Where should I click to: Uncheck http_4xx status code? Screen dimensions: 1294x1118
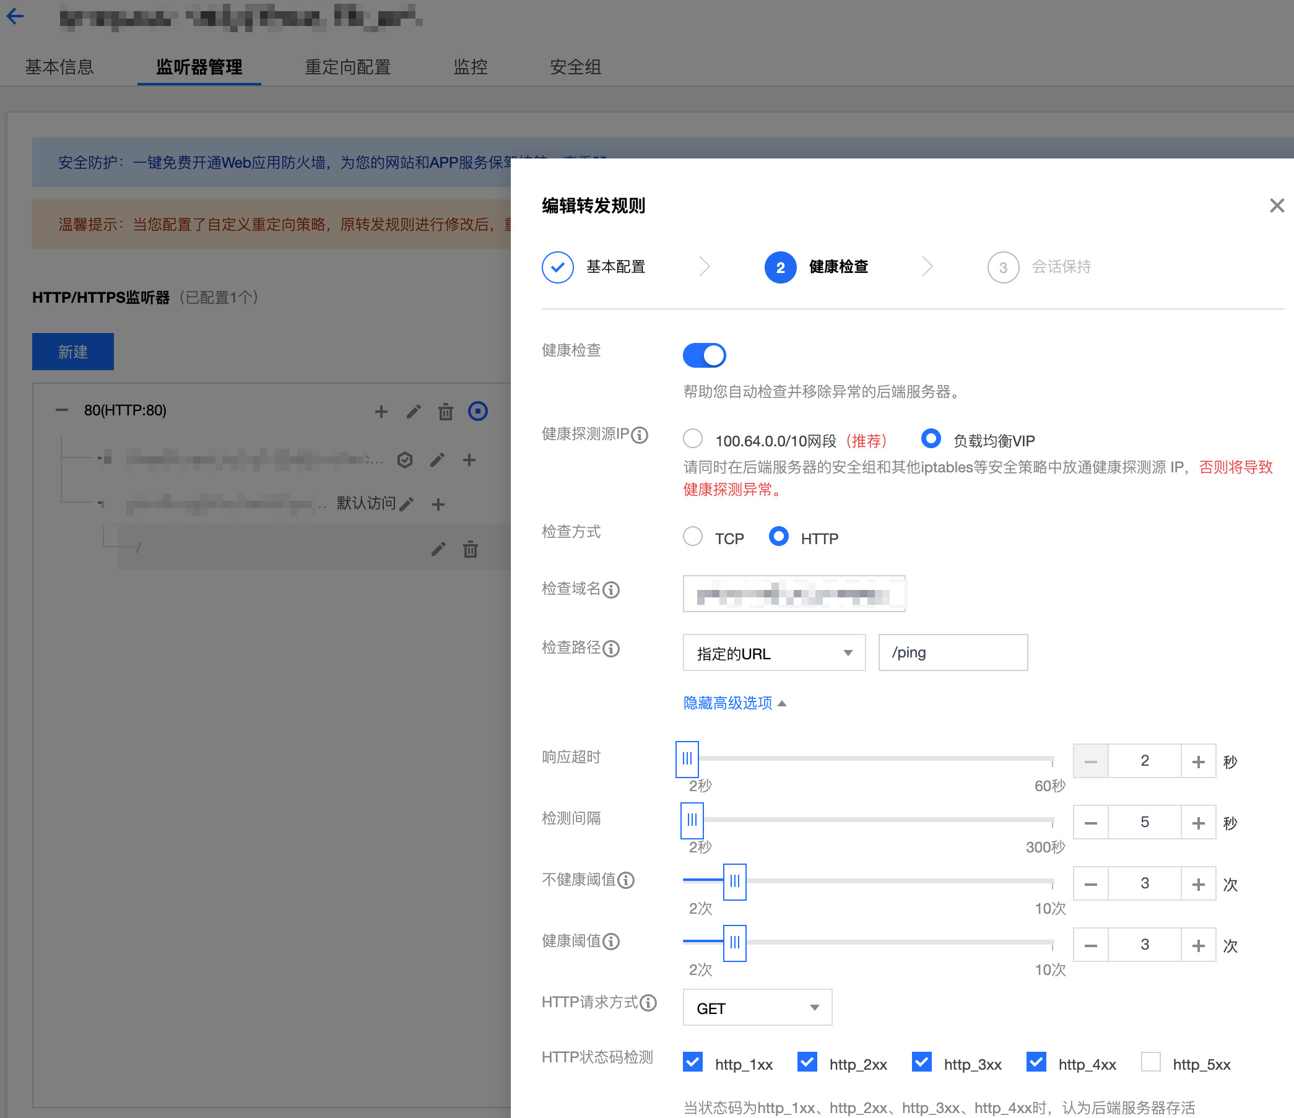click(x=1036, y=1062)
